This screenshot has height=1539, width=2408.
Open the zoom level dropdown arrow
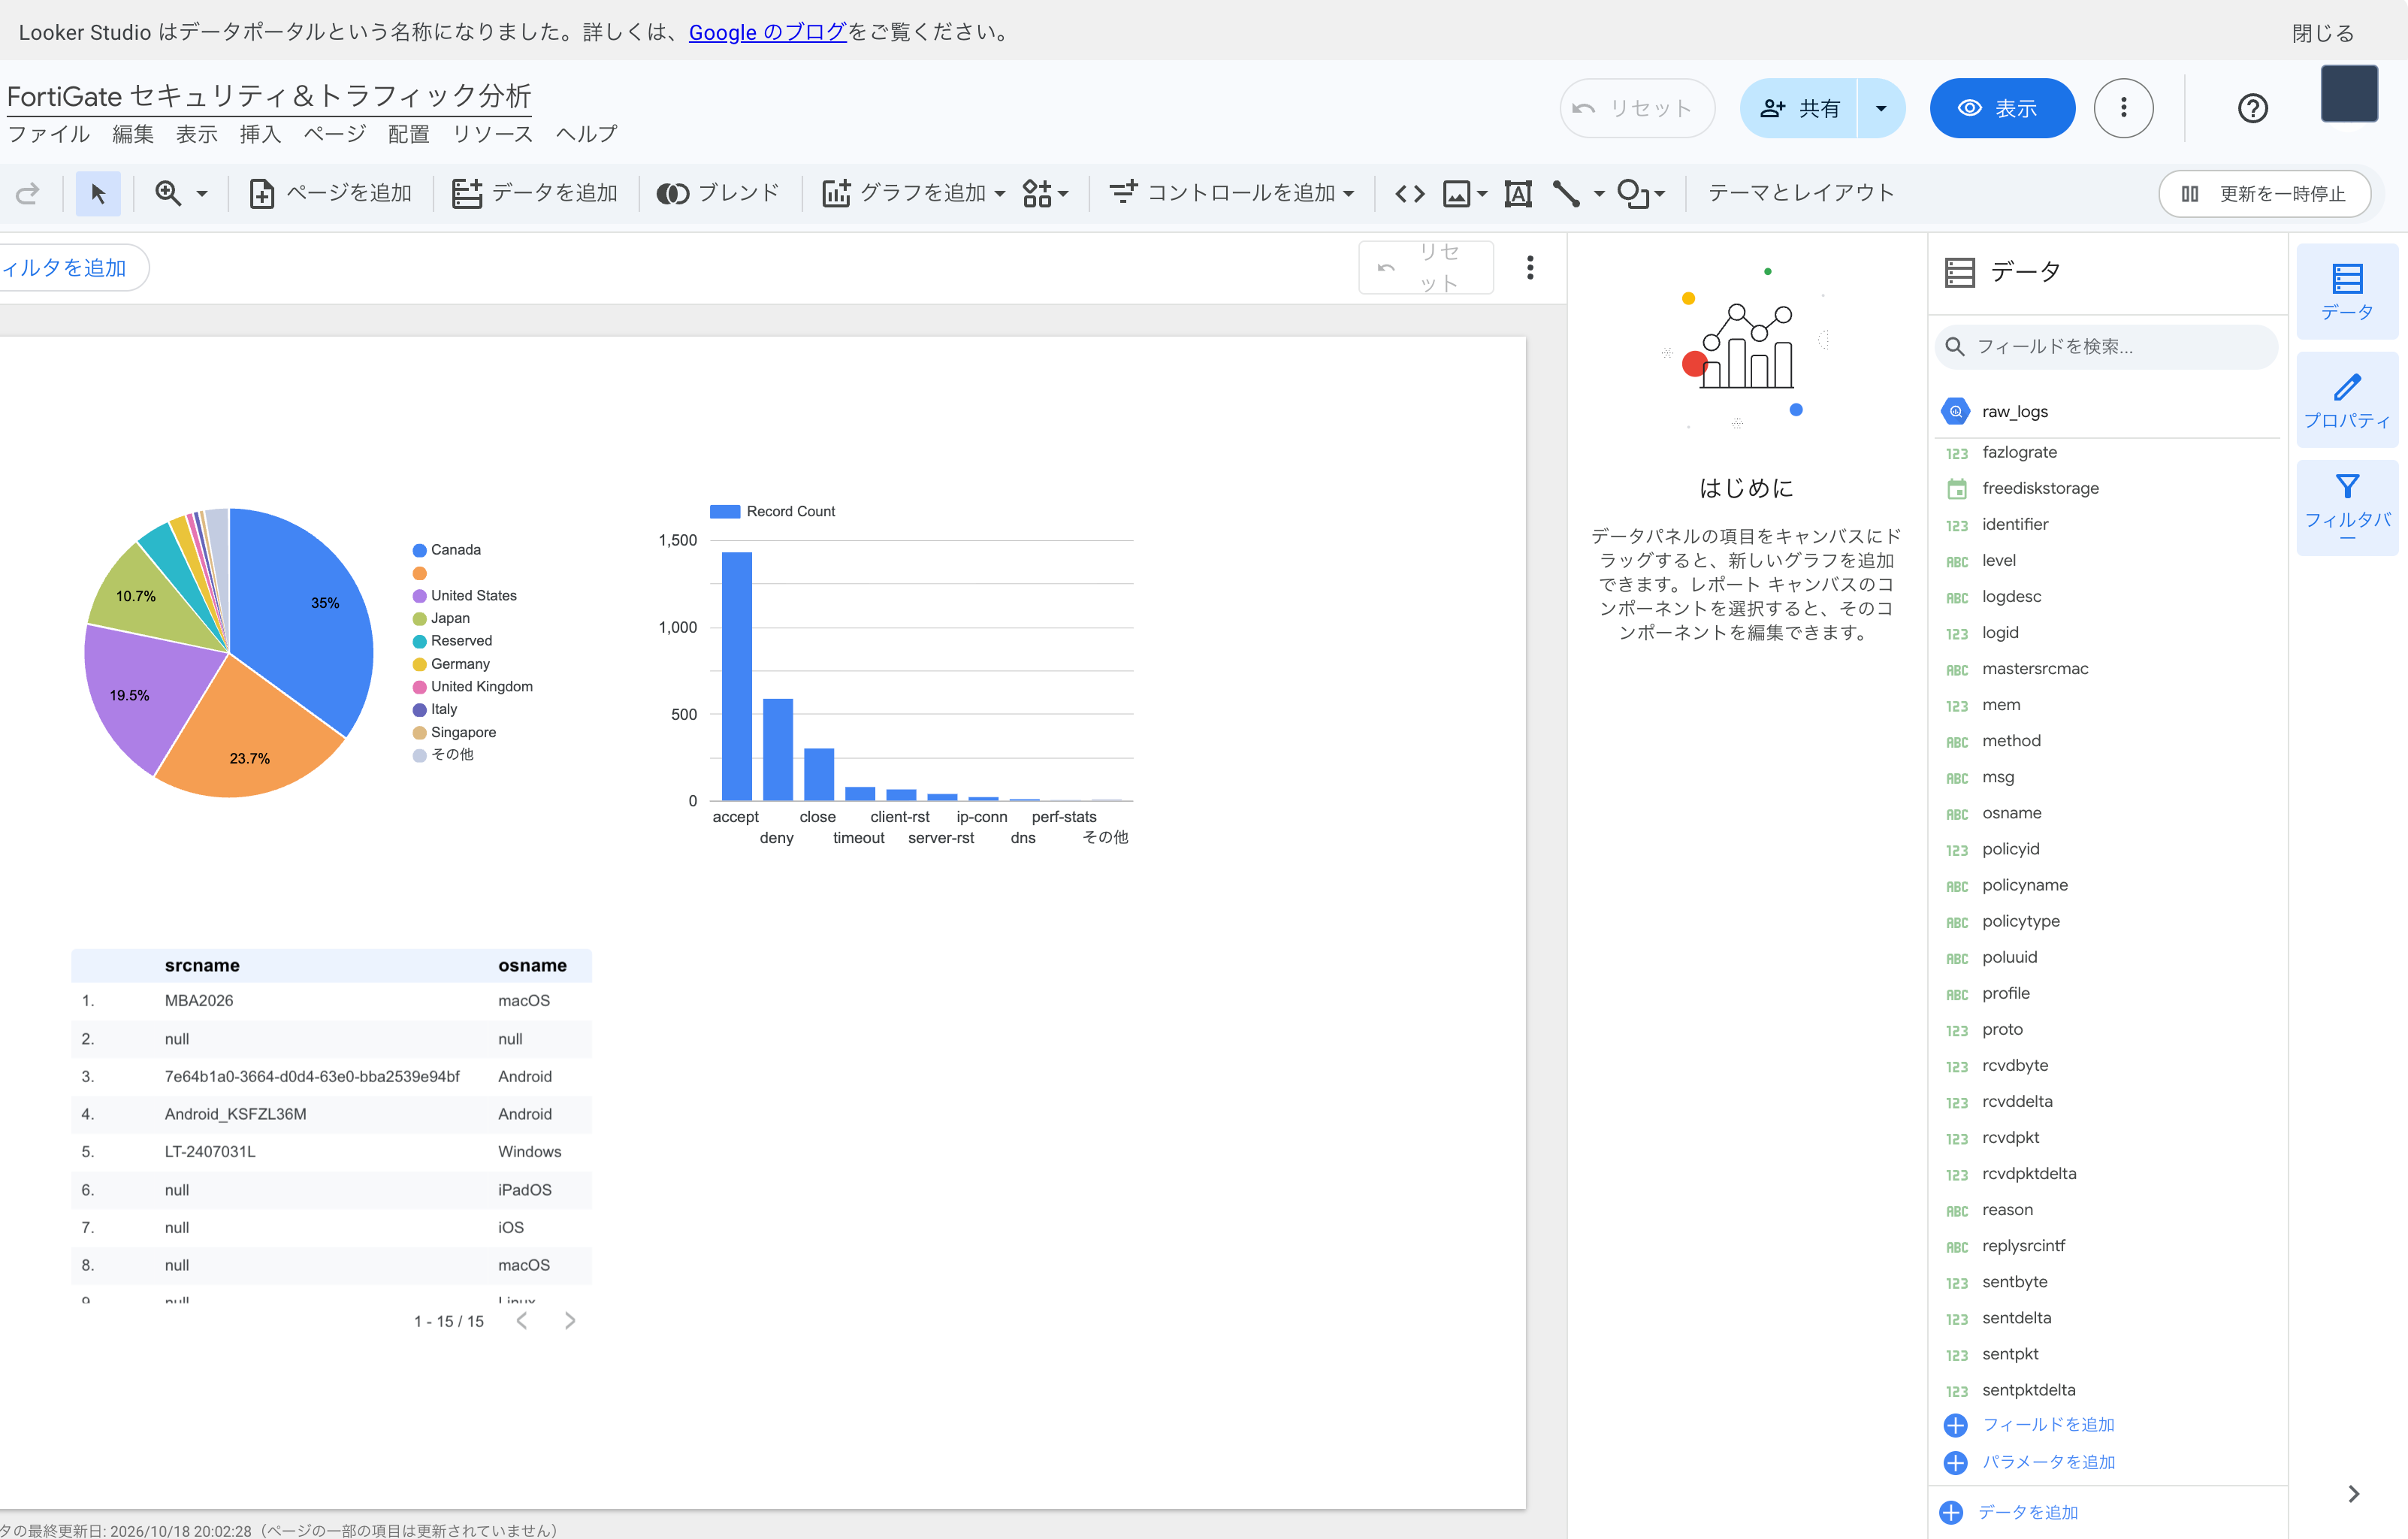pos(202,194)
